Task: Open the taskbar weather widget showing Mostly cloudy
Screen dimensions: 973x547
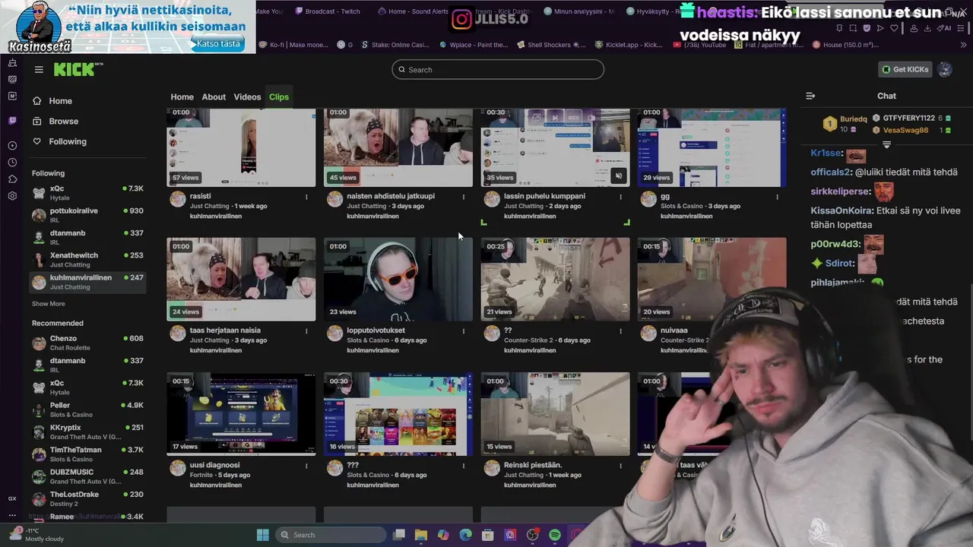Action: pos(36,534)
